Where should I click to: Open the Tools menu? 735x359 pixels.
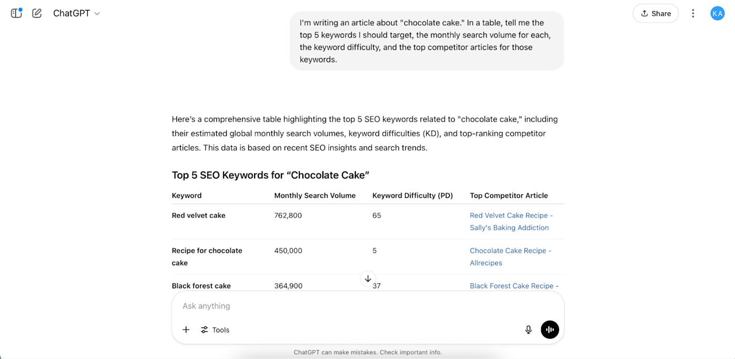215,330
